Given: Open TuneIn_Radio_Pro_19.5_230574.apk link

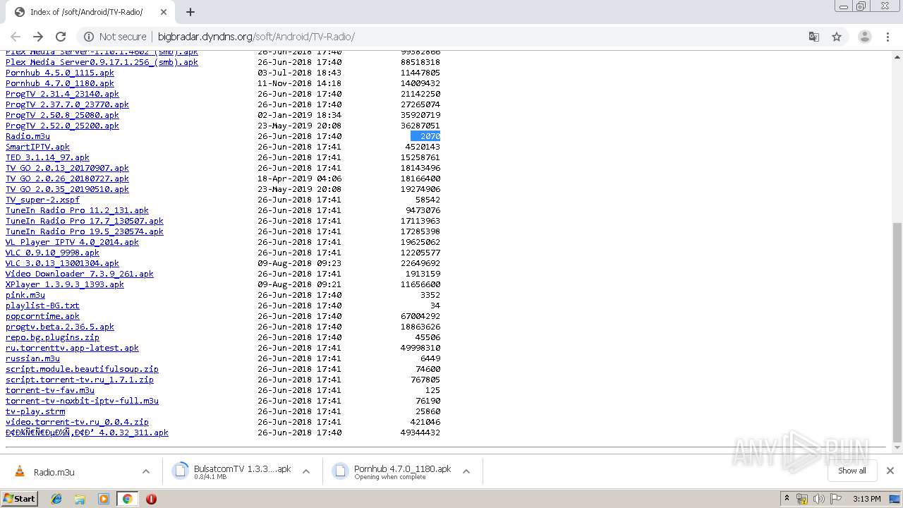Looking at the screenshot, I should click(x=85, y=231).
